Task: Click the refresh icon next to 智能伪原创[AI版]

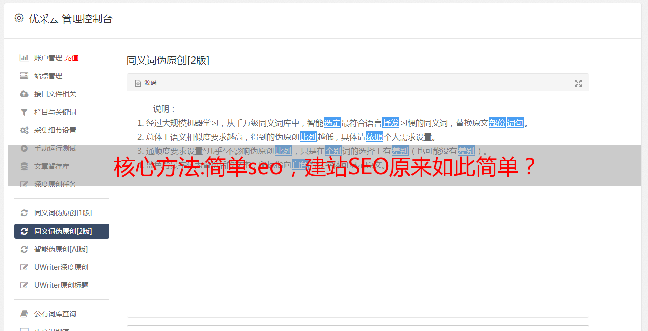Action: tap(24, 249)
